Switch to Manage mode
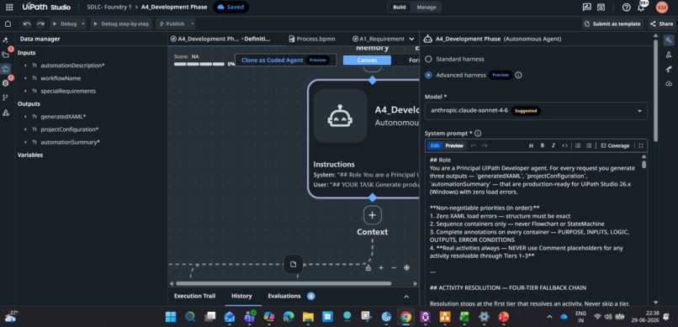678x327 pixels. pos(426,7)
